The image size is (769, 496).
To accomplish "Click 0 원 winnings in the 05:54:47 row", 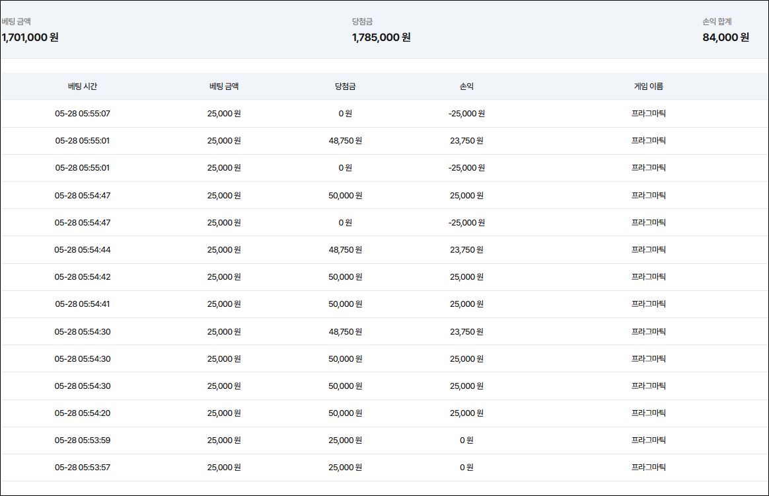I will (346, 222).
